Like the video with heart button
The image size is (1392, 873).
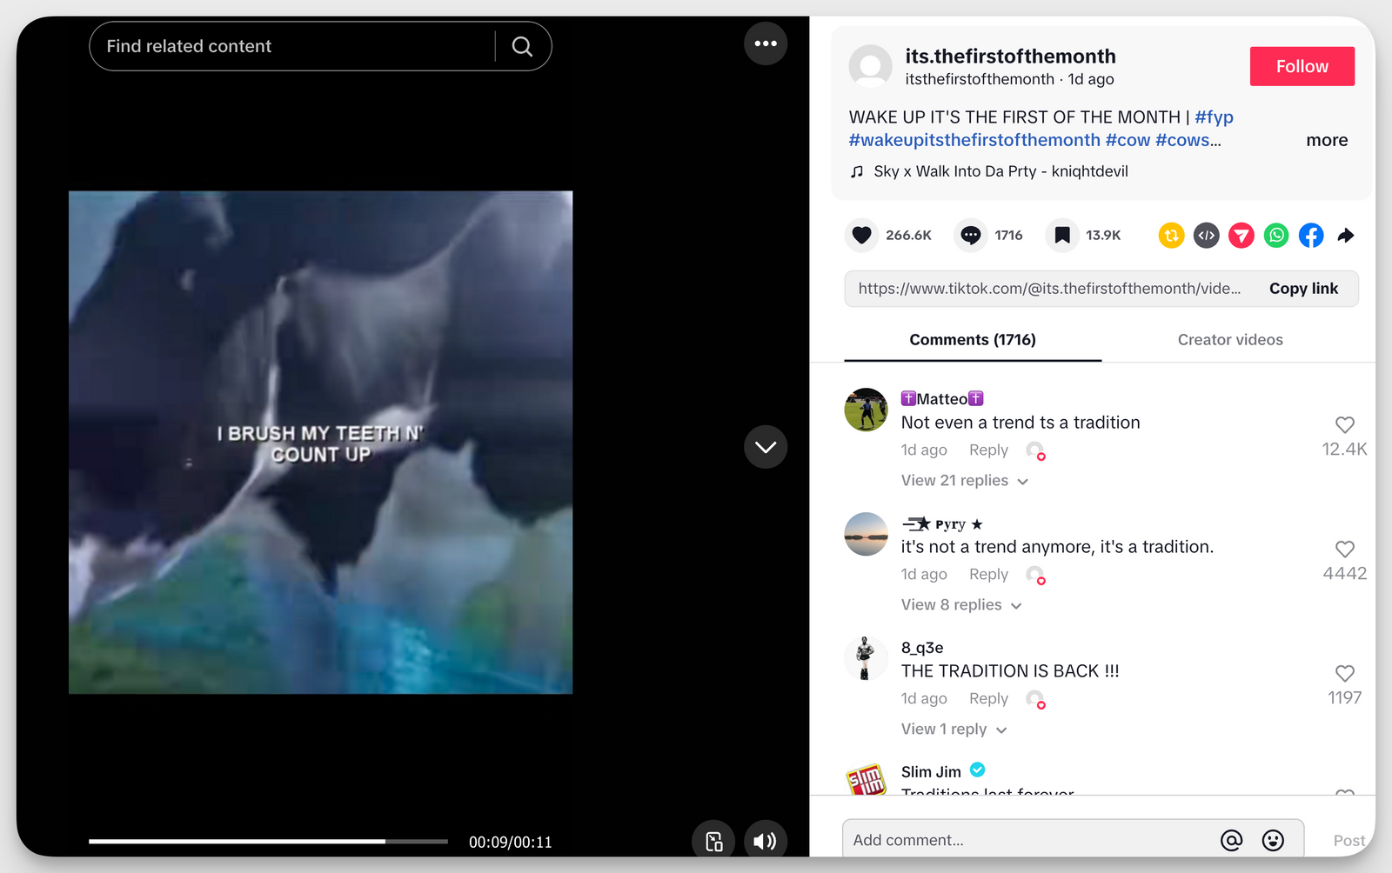[861, 235]
